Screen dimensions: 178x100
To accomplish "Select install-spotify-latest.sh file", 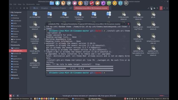I will pos(35,50).
